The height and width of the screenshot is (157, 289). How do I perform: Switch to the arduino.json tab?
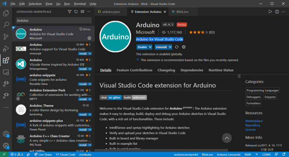coord(111,12)
